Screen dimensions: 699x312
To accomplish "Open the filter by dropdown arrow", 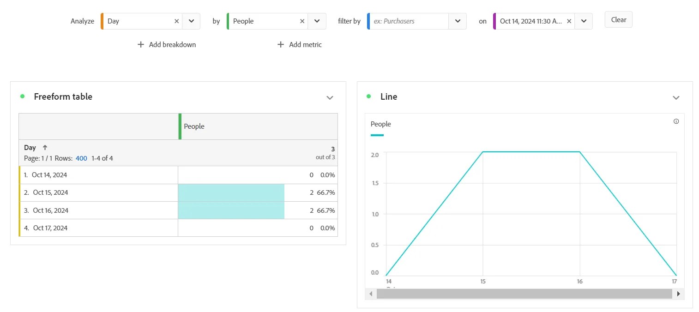I will tap(457, 21).
